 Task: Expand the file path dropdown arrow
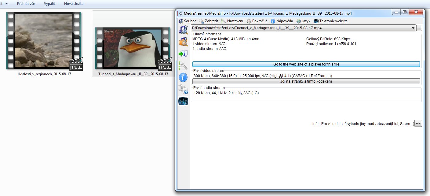(x=413, y=28)
